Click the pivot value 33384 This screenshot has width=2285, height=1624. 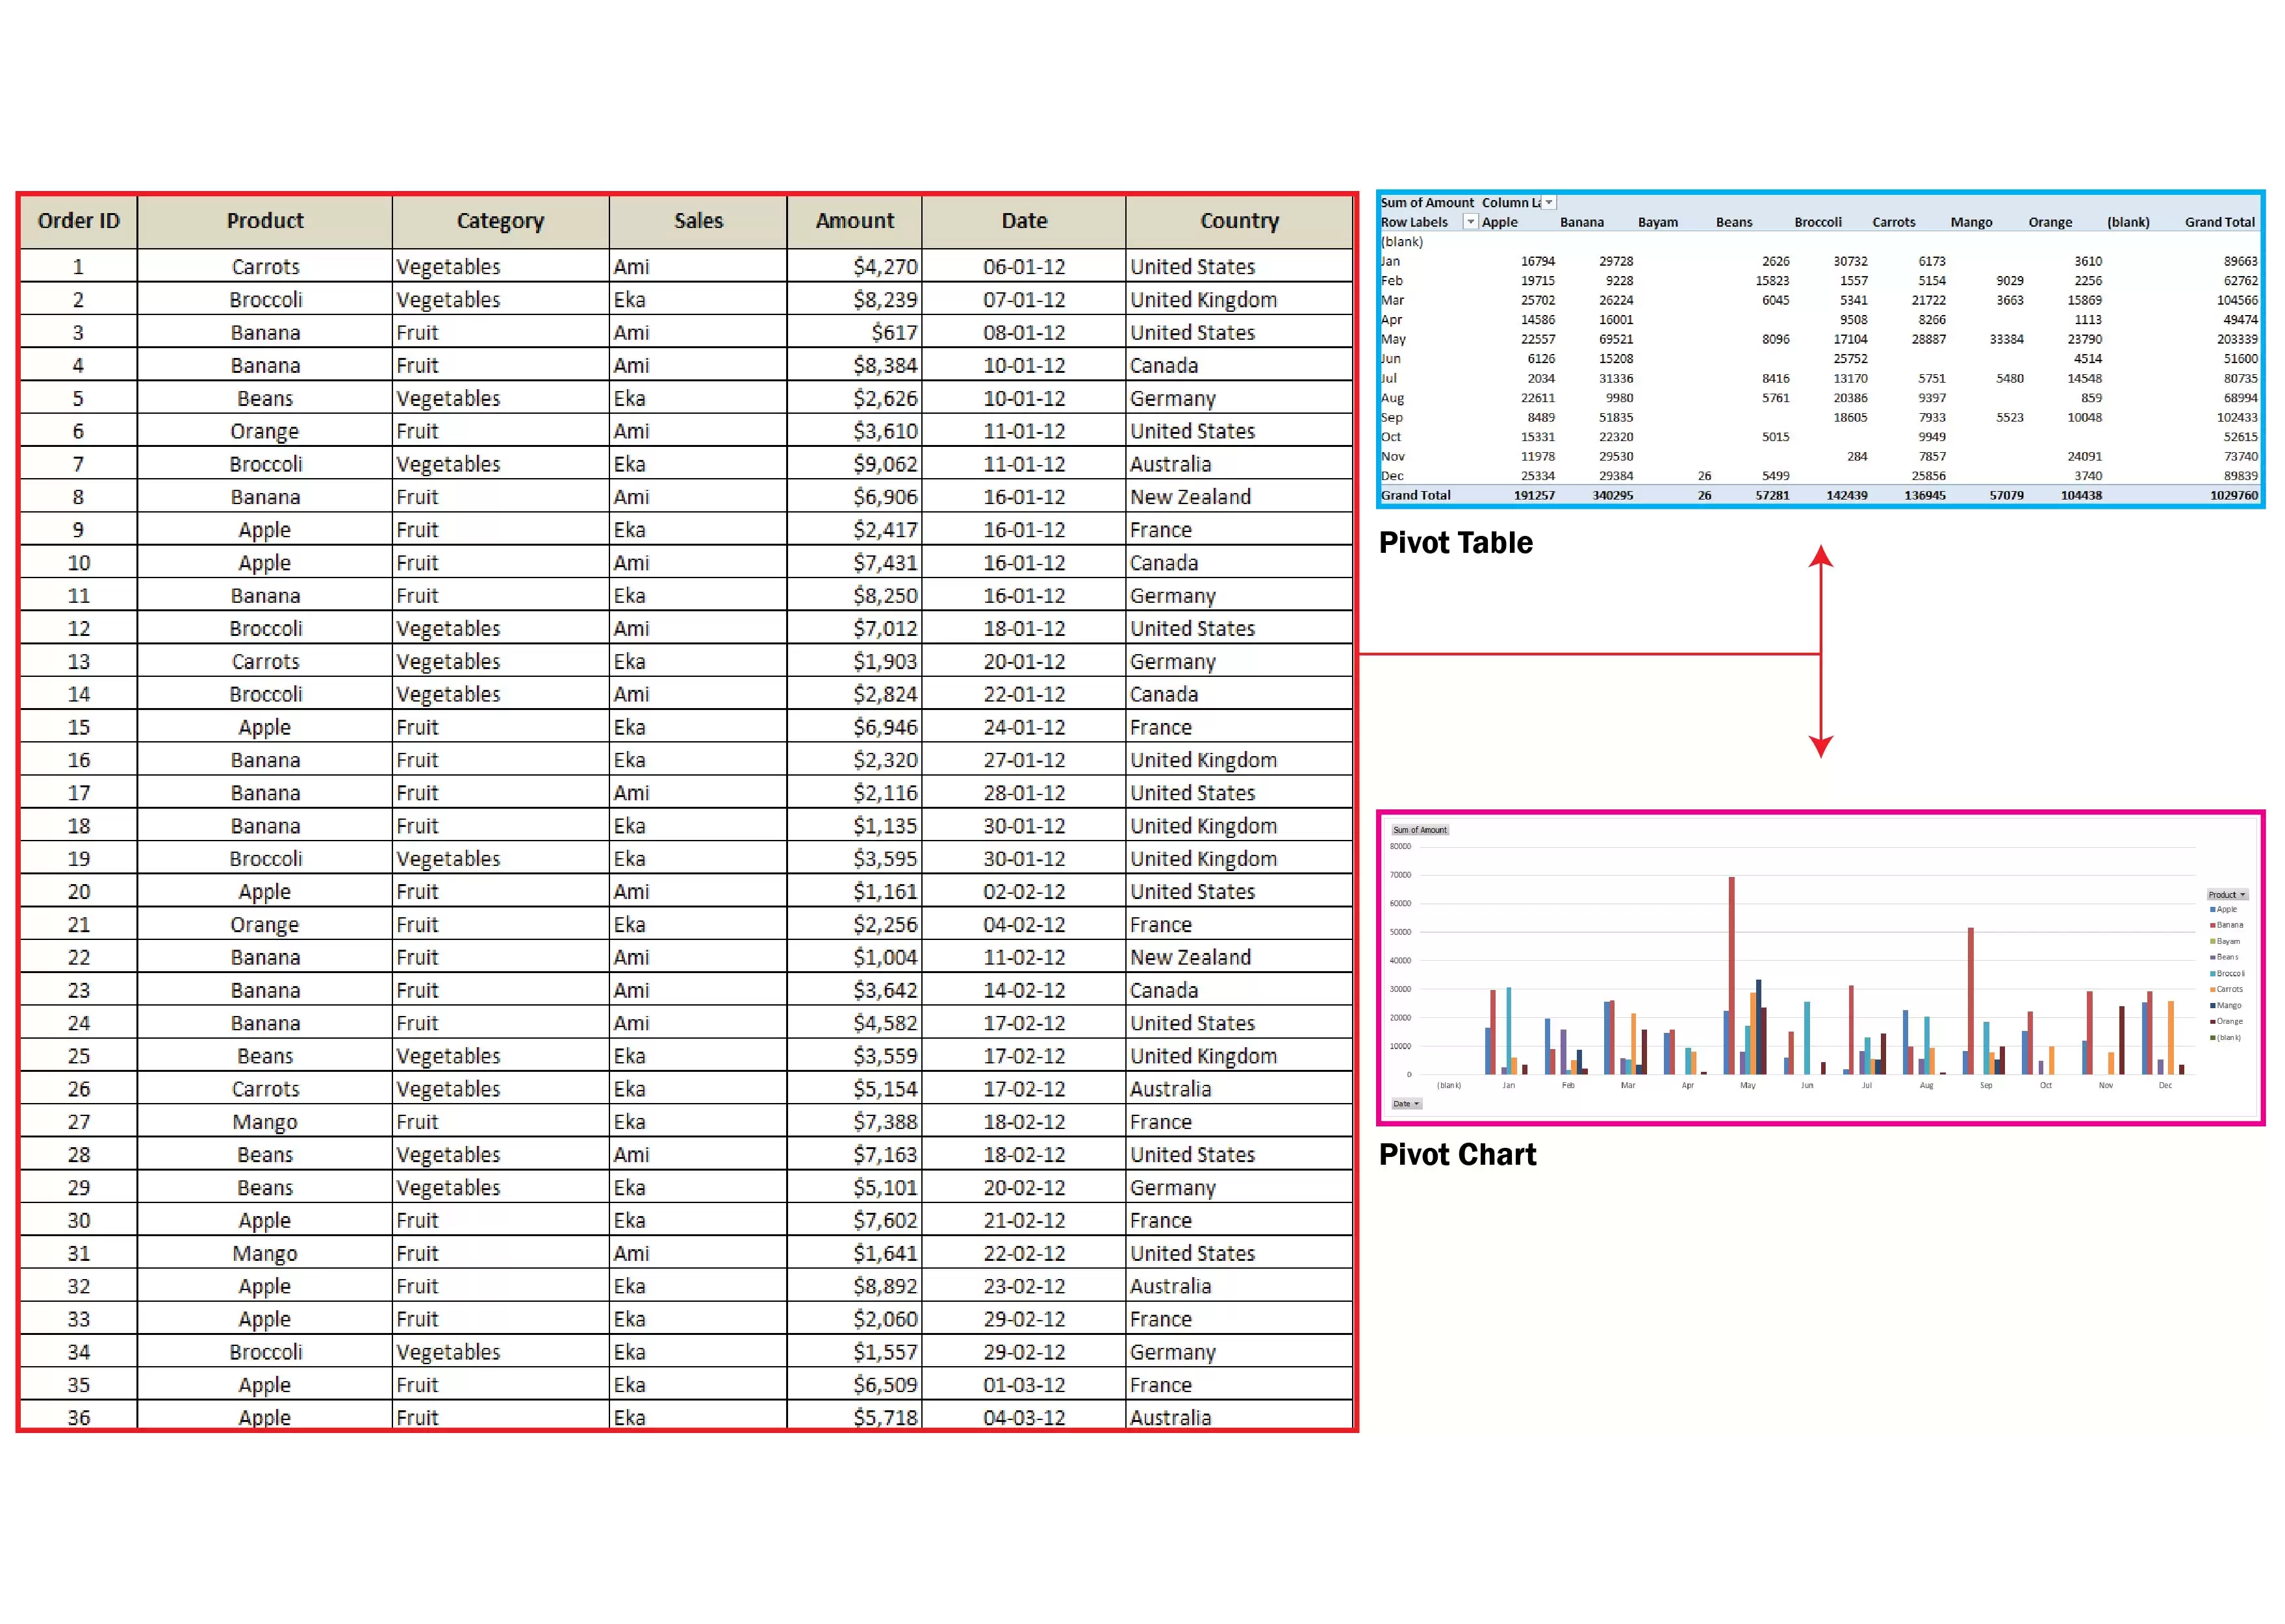point(2006,339)
